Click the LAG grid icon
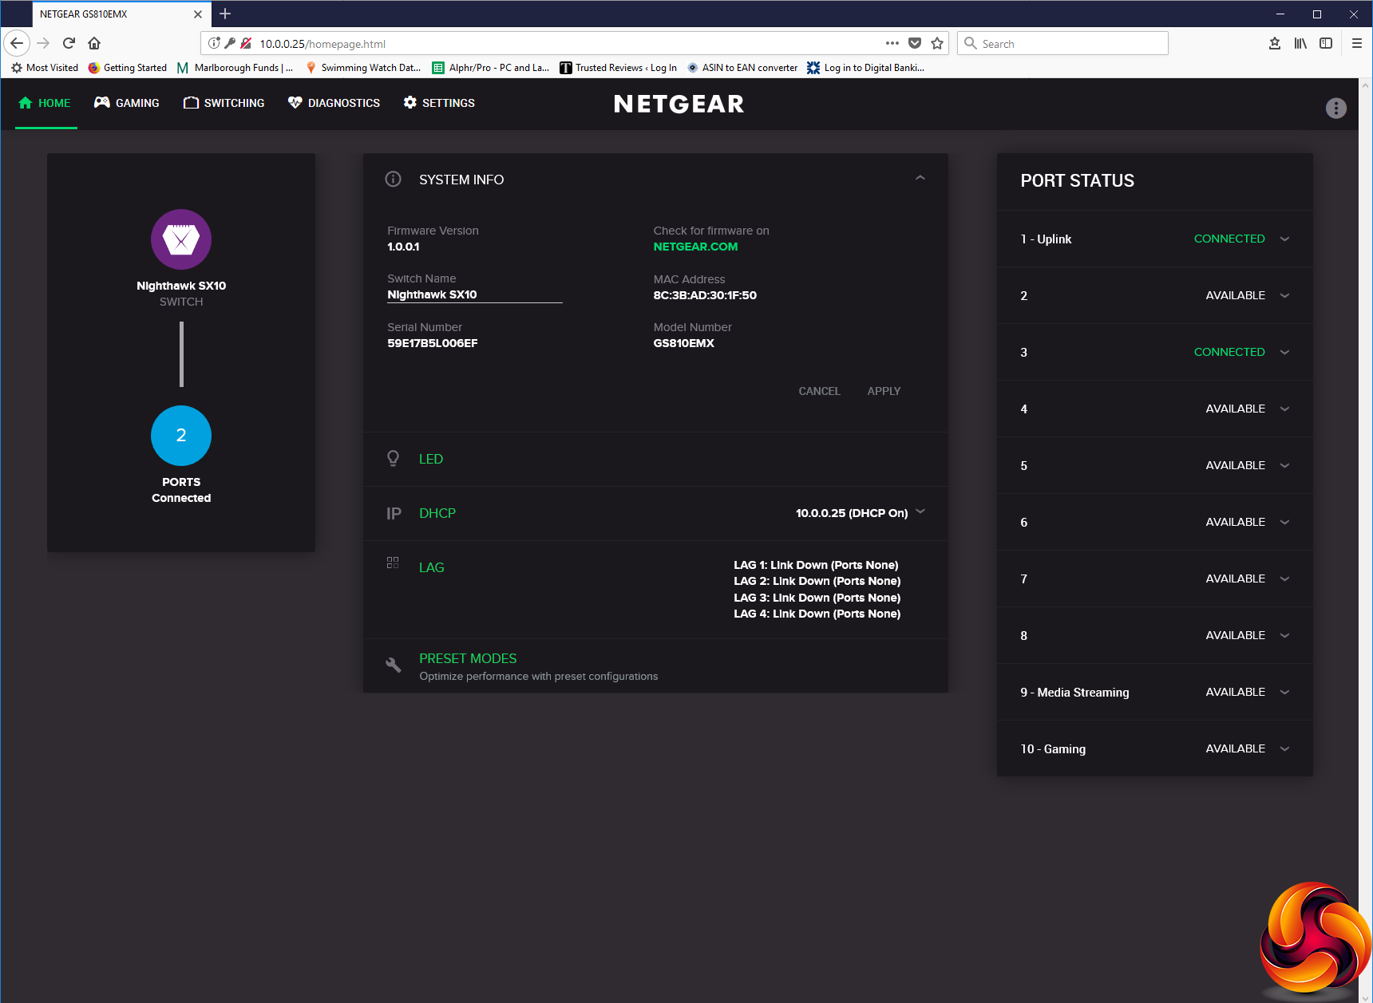Viewport: 1373px width, 1003px height. point(393,563)
